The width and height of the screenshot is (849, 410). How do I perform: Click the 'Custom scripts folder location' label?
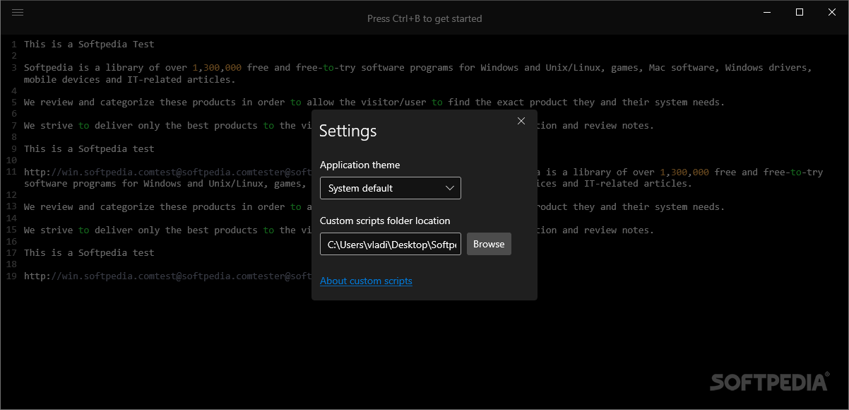385,221
